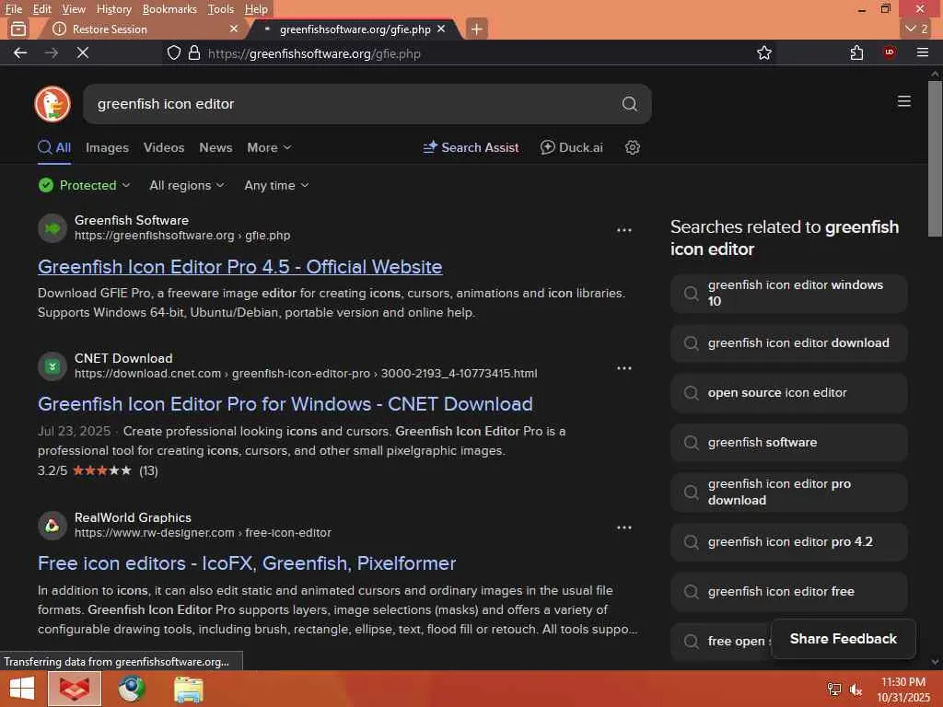Image resolution: width=943 pixels, height=707 pixels.
Task: Select related search greenfish software
Action: 788,443
